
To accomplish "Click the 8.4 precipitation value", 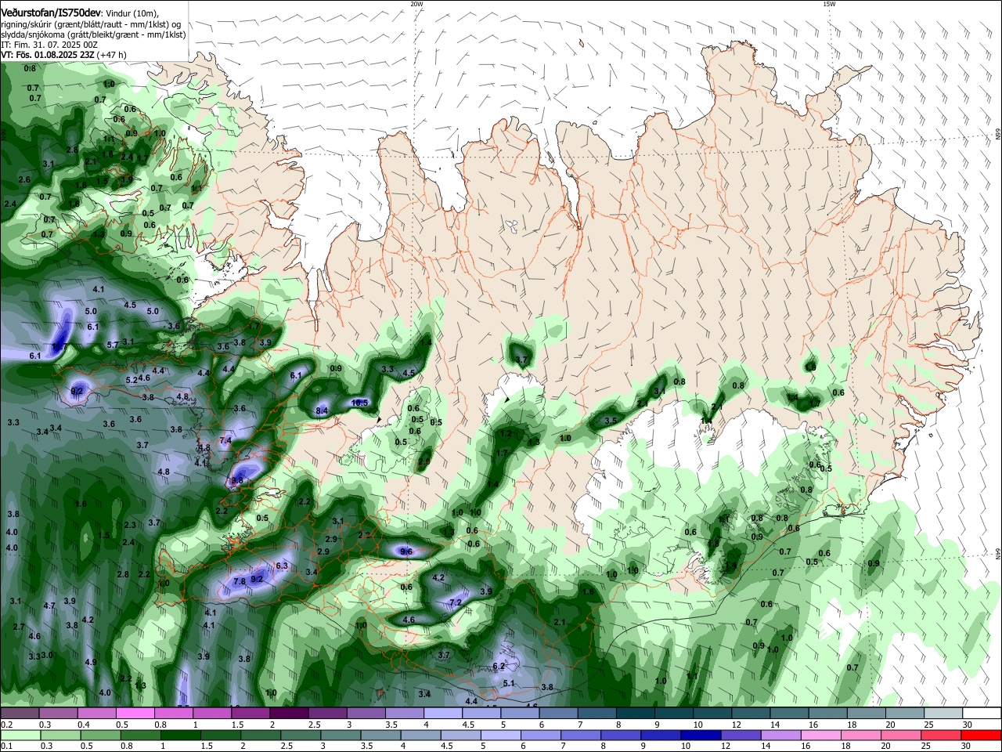I will 322,410.
